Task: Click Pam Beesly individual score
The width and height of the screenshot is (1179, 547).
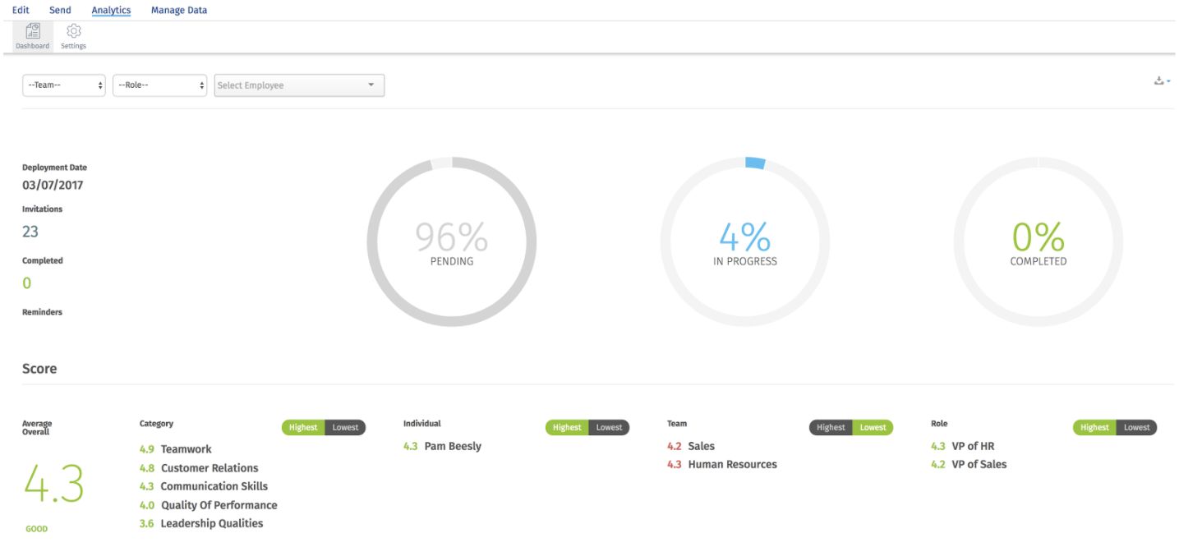Action: [442, 446]
